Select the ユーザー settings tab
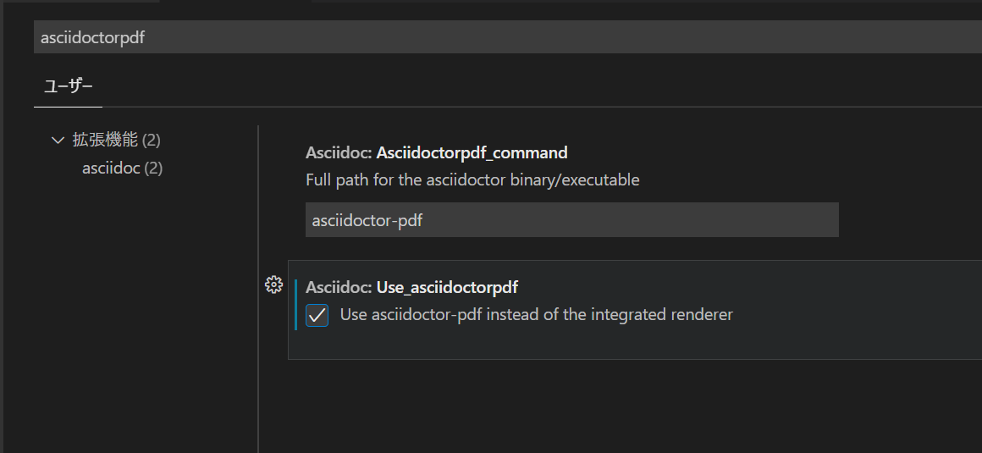The image size is (982, 453). click(68, 86)
